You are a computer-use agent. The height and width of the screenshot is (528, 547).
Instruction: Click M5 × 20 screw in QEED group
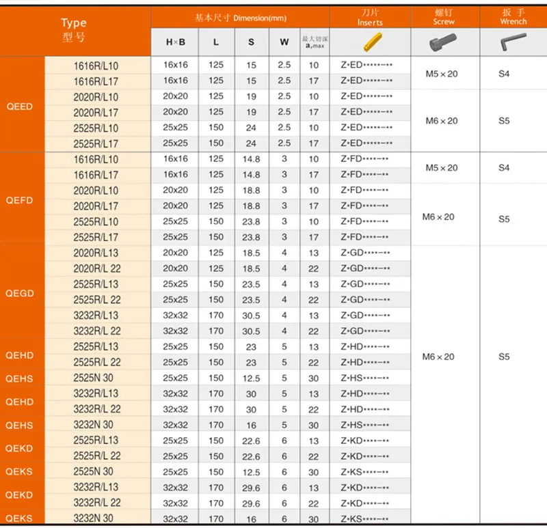[x=442, y=74]
